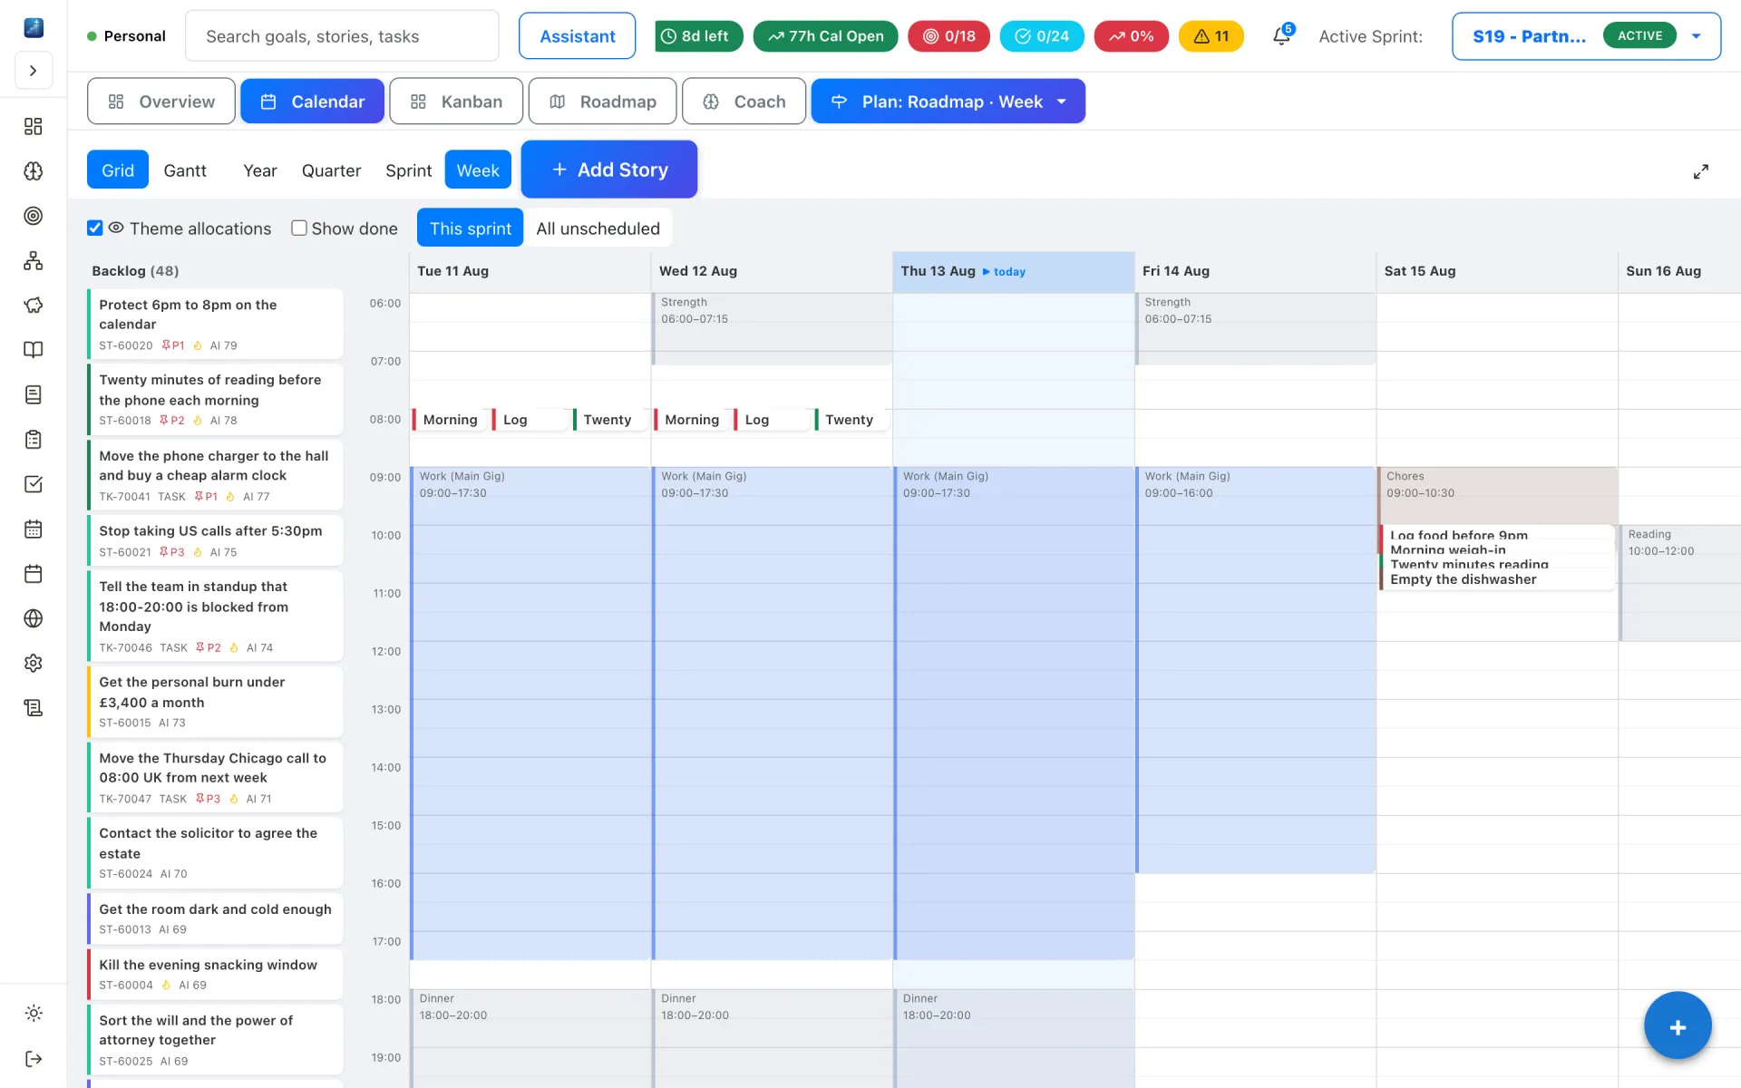Select the Week range

point(478,170)
